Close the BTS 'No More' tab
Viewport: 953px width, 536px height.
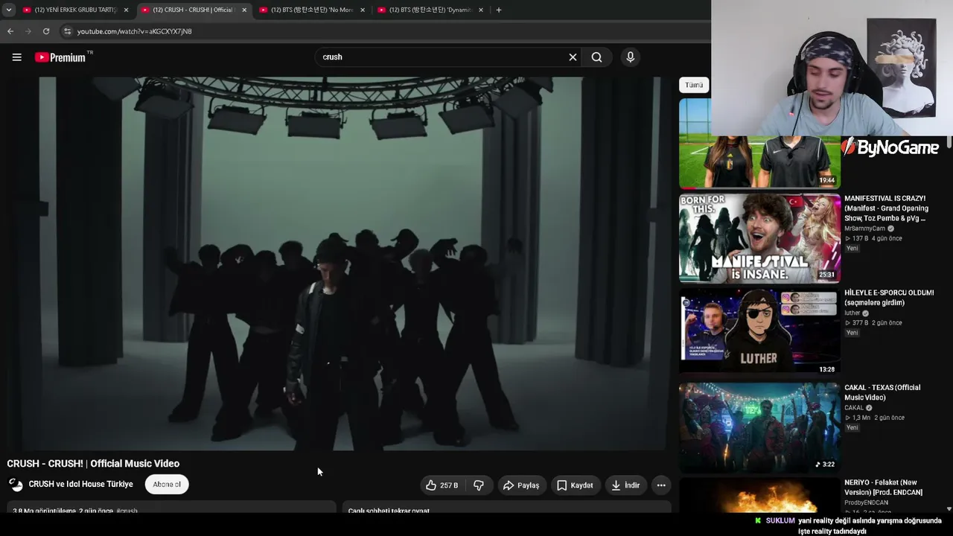coord(363,10)
